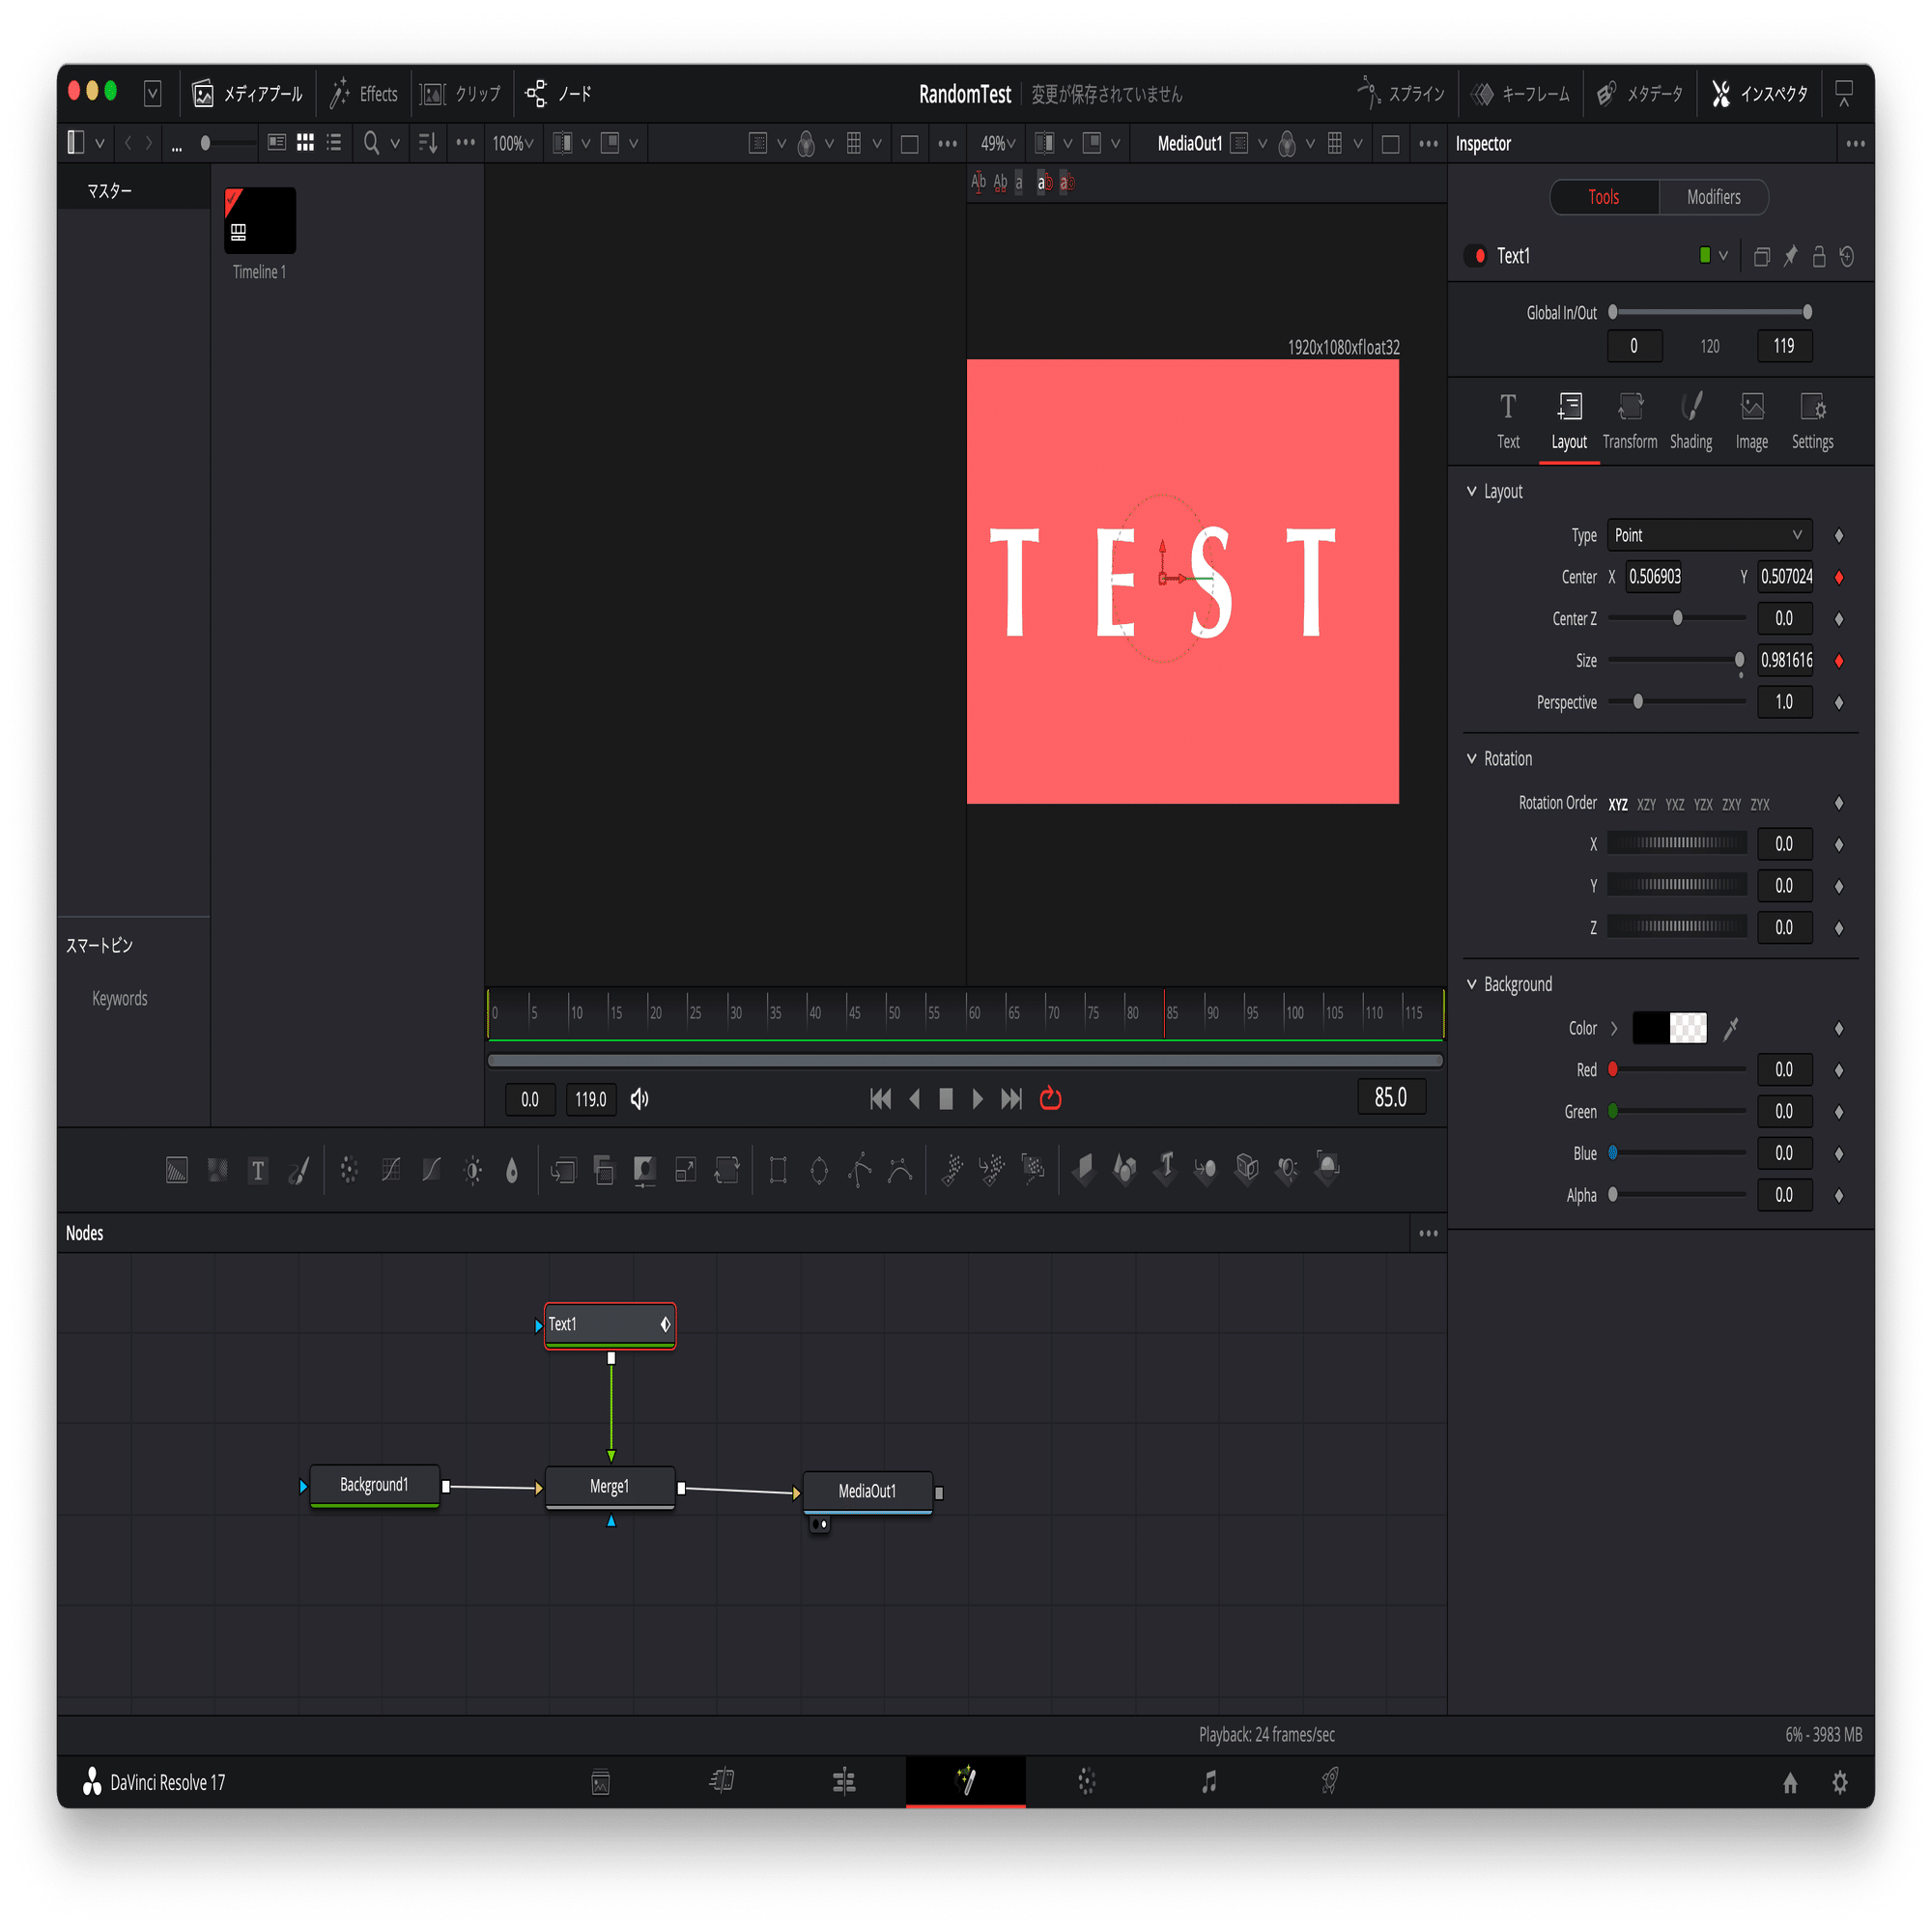Select the Text+ tool from the Fusion toolbar
This screenshot has height=1932, width=1932.
(x=258, y=1170)
